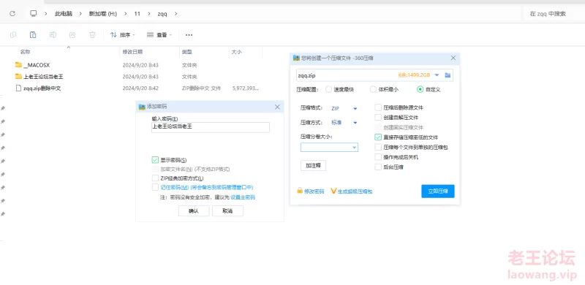Enable the 显示密码 checkbox

tap(155, 160)
